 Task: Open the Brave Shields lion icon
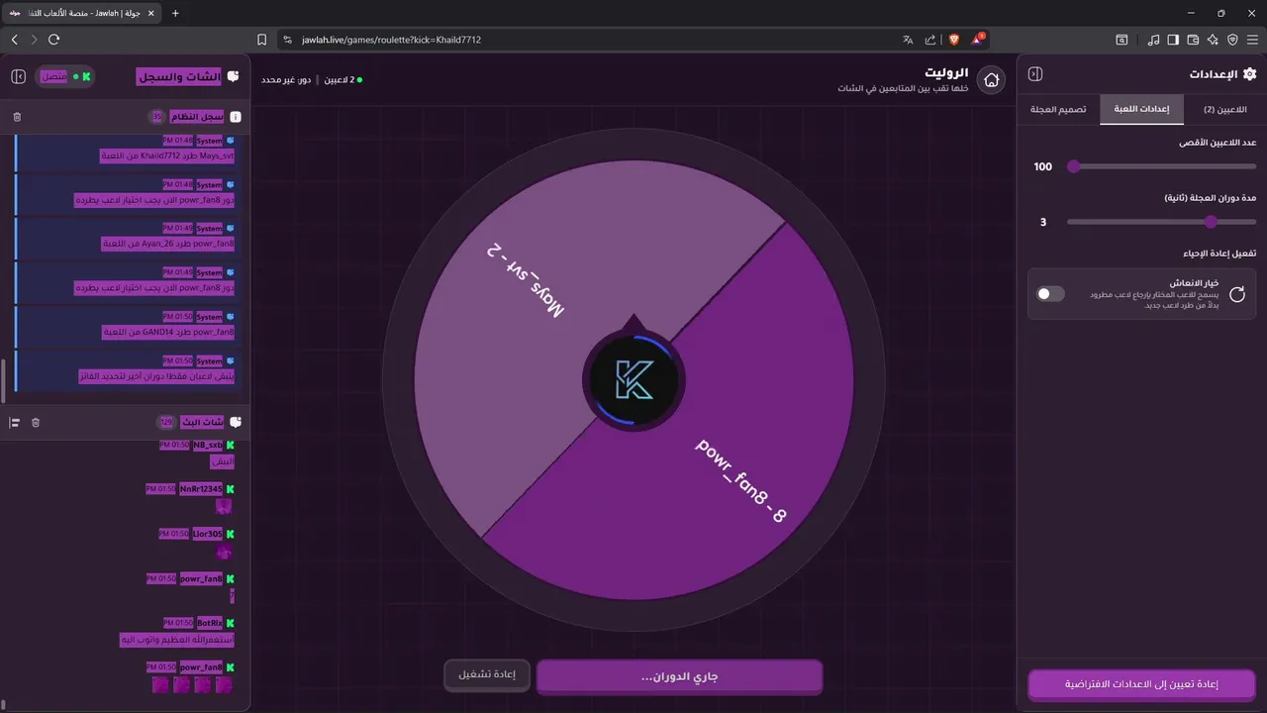[x=954, y=40]
